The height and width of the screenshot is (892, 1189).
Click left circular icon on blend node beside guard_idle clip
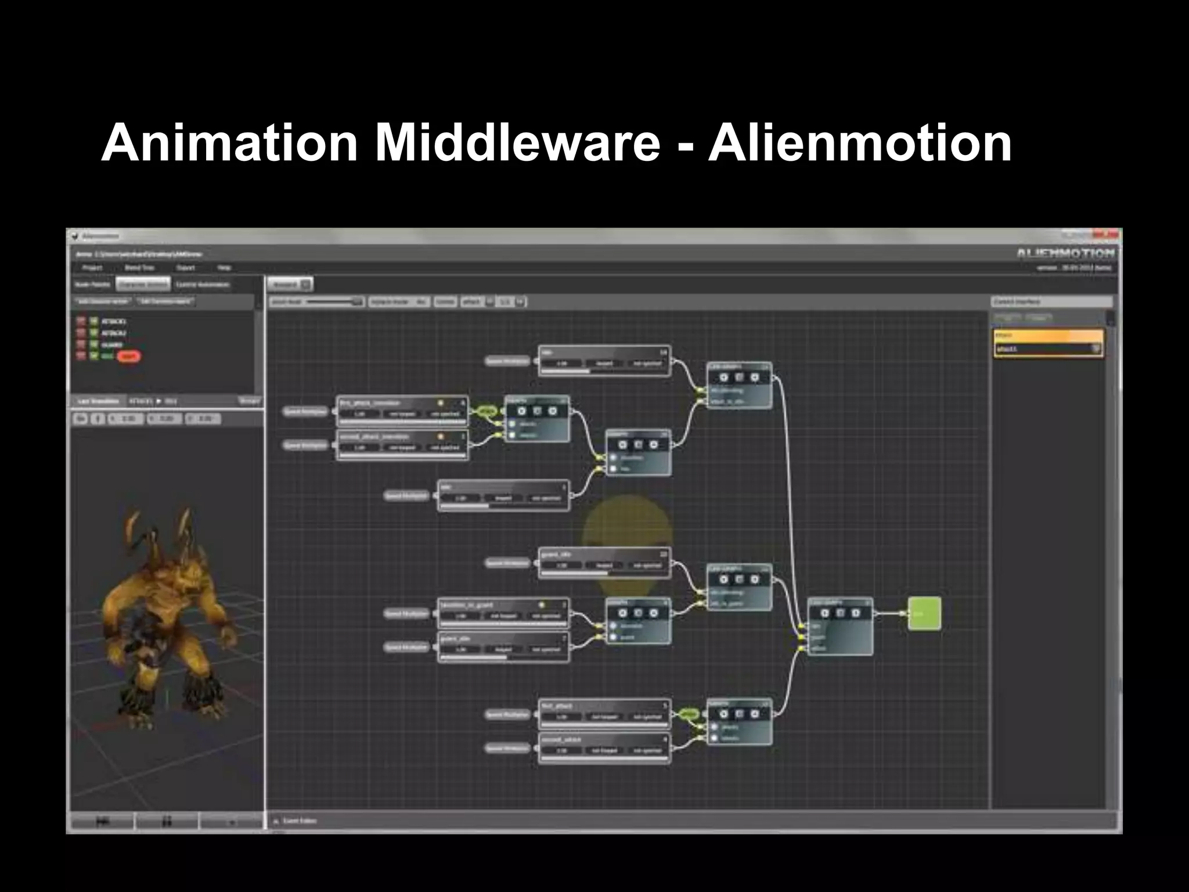click(723, 580)
